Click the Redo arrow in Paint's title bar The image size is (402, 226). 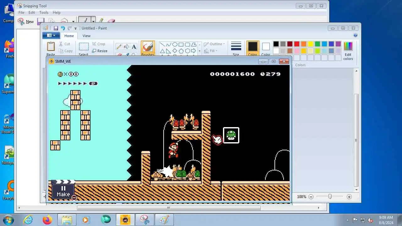point(69,28)
